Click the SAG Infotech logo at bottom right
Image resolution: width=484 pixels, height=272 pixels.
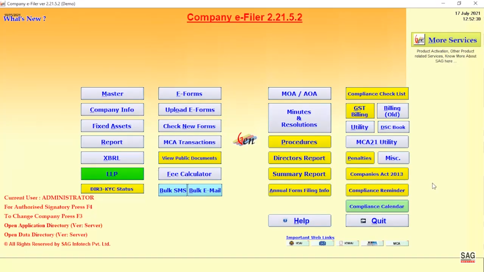(468, 257)
